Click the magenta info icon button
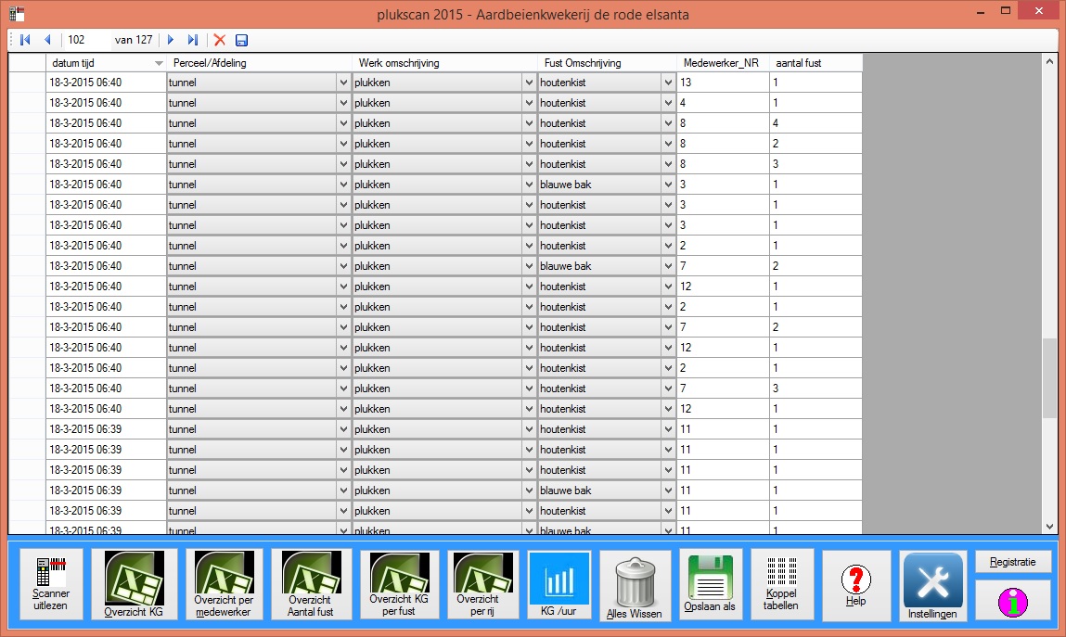 click(1013, 600)
